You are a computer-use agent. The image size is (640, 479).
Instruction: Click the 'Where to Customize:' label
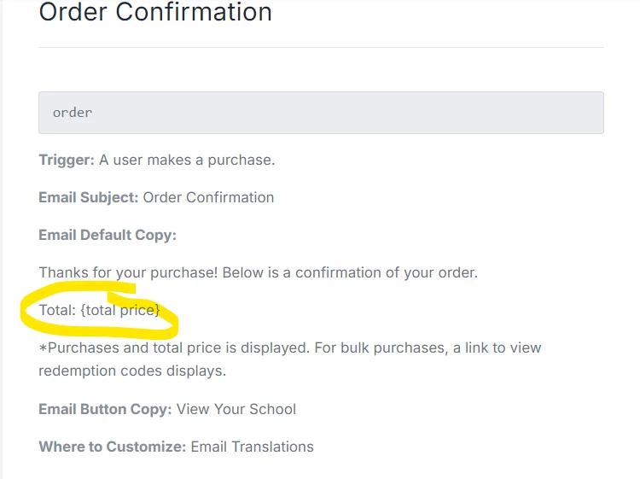112,447
